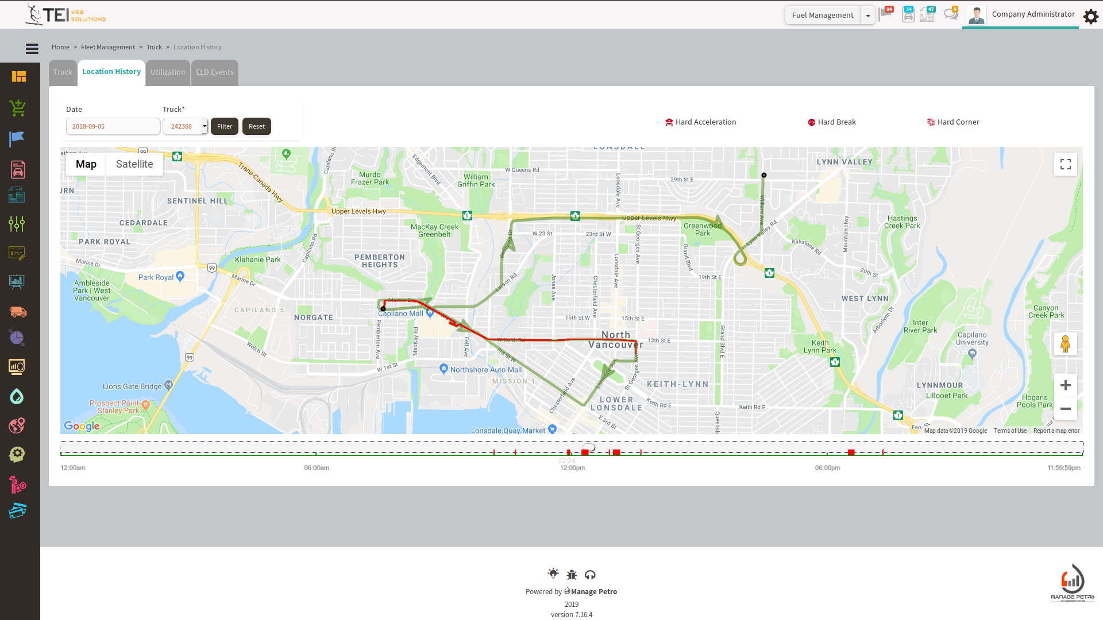Enable the Hard Break overlay

click(x=831, y=122)
